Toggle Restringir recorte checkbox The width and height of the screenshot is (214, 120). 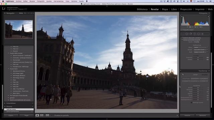(192, 102)
